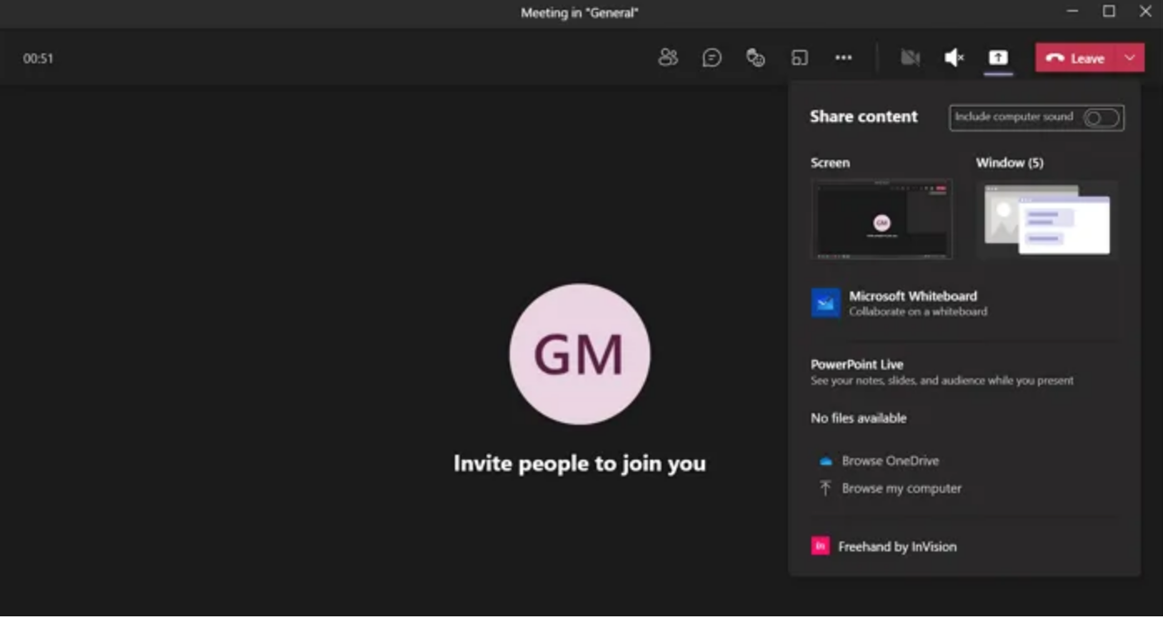Select Browse my computer
This screenshot has height=618, width=1163.
(901, 488)
